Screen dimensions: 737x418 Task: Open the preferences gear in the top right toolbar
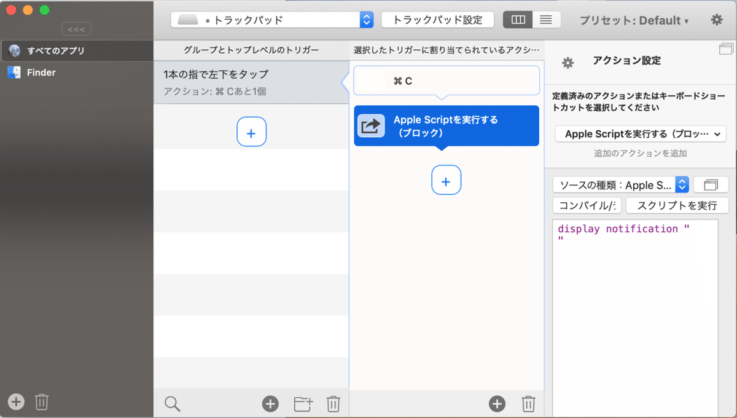tap(716, 19)
